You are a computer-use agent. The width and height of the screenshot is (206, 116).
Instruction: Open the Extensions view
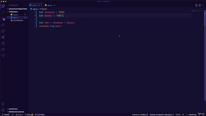[x=3, y=31]
